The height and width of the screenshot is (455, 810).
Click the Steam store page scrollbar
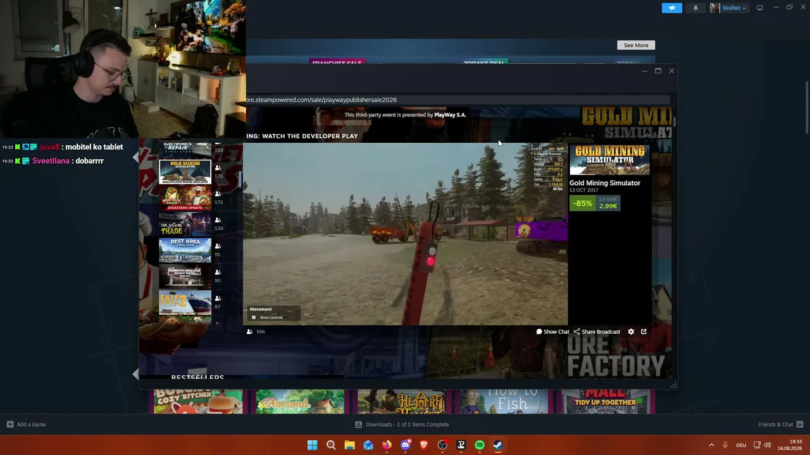pyautogui.click(x=806, y=107)
